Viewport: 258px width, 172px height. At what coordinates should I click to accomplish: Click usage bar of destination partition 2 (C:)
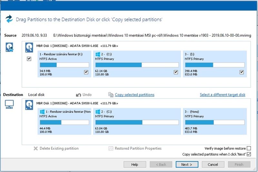click(x=137, y=123)
